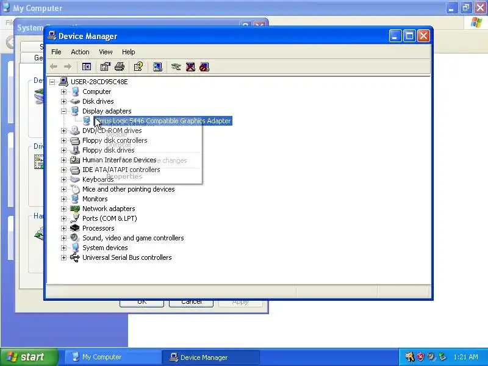Click the Help toolbar icon with question mark
Viewport: 488px width, 366px height.
point(138,66)
